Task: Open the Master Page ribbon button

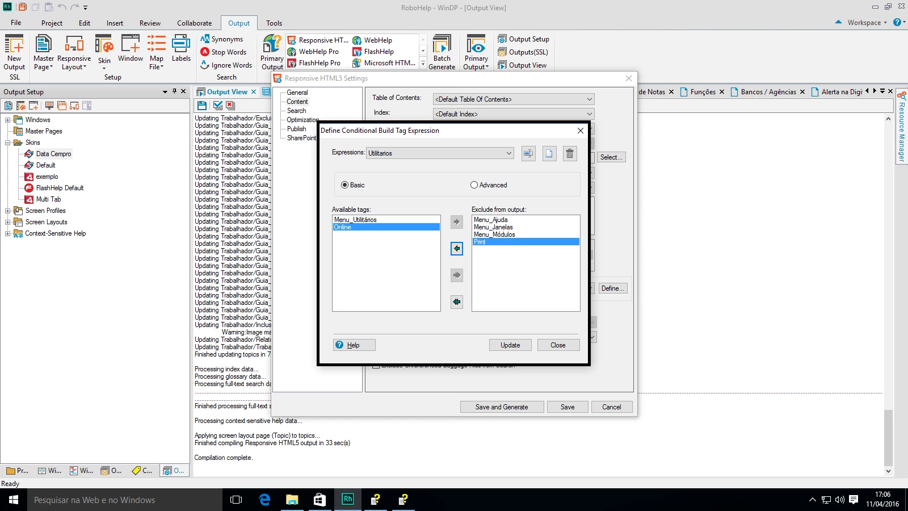Action: 44,52
